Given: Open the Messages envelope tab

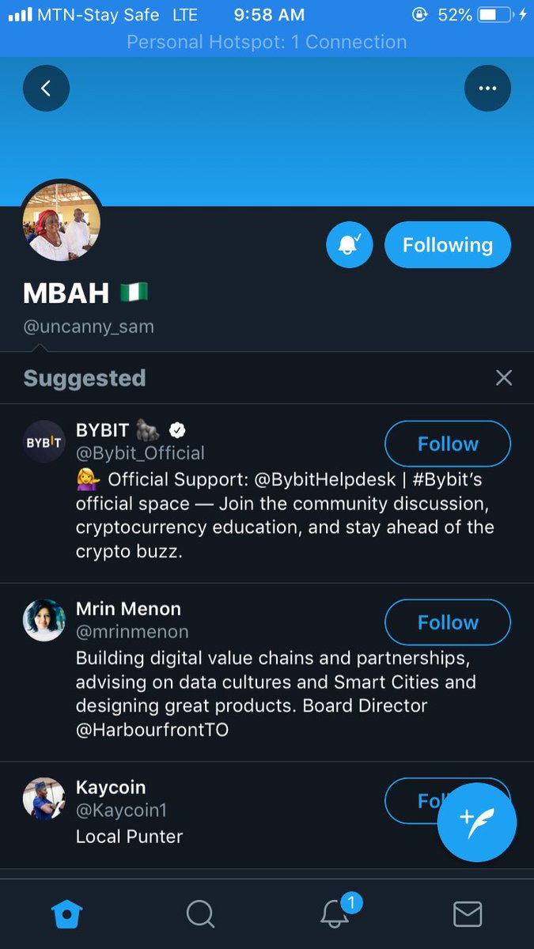Looking at the screenshot, I should [468, 914].
